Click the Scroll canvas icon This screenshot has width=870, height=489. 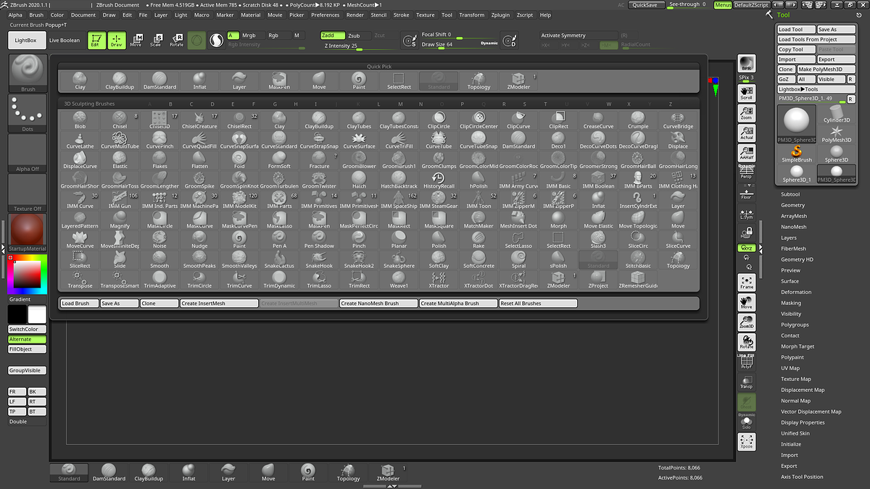(x=747, y=93)
